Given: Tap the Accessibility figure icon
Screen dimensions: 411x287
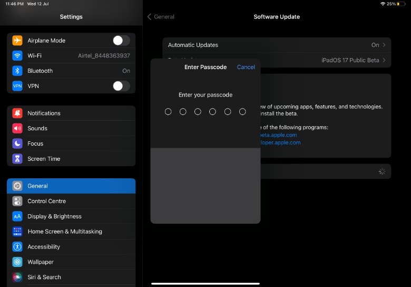Looking at the screenshot, I should click(17, 246).
